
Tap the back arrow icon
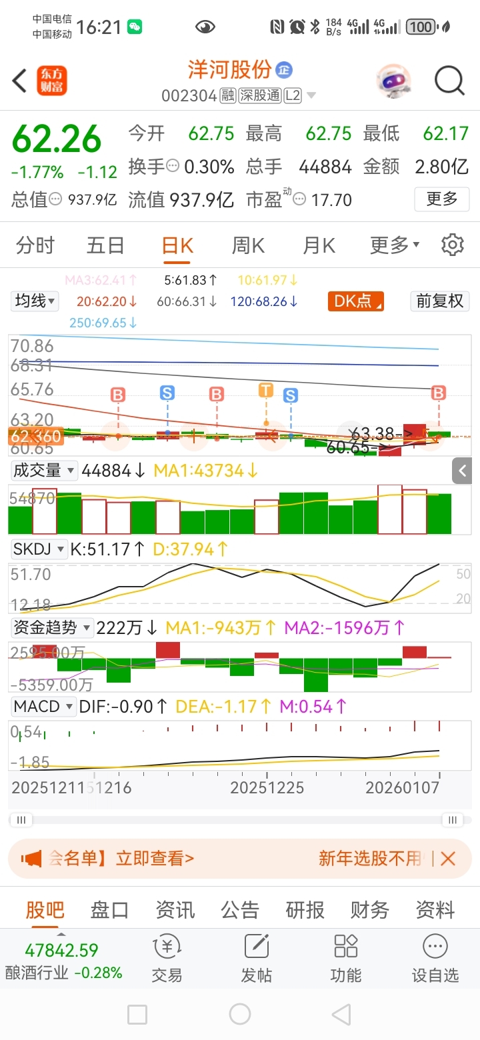(x=19, y=81)
